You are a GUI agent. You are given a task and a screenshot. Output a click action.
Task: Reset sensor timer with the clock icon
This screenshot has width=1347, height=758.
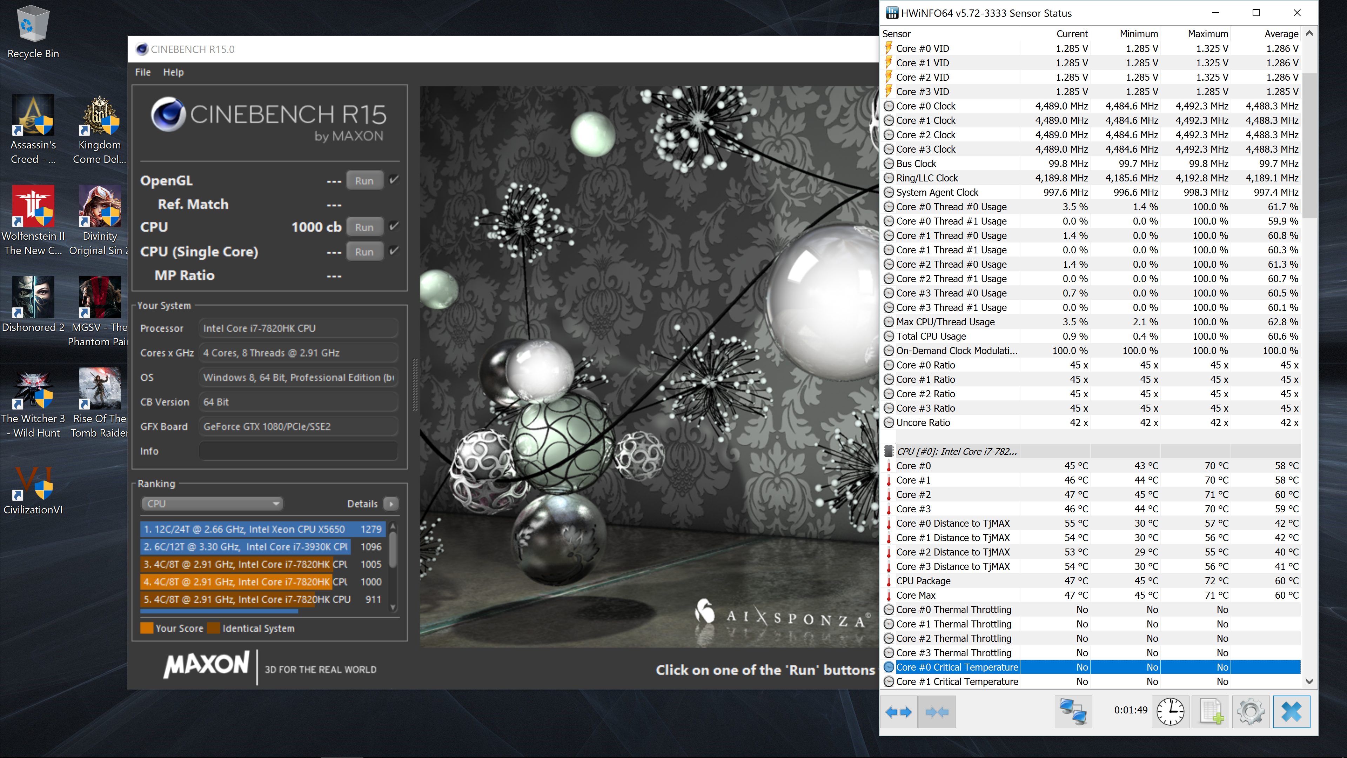(x=1170, y=712)
